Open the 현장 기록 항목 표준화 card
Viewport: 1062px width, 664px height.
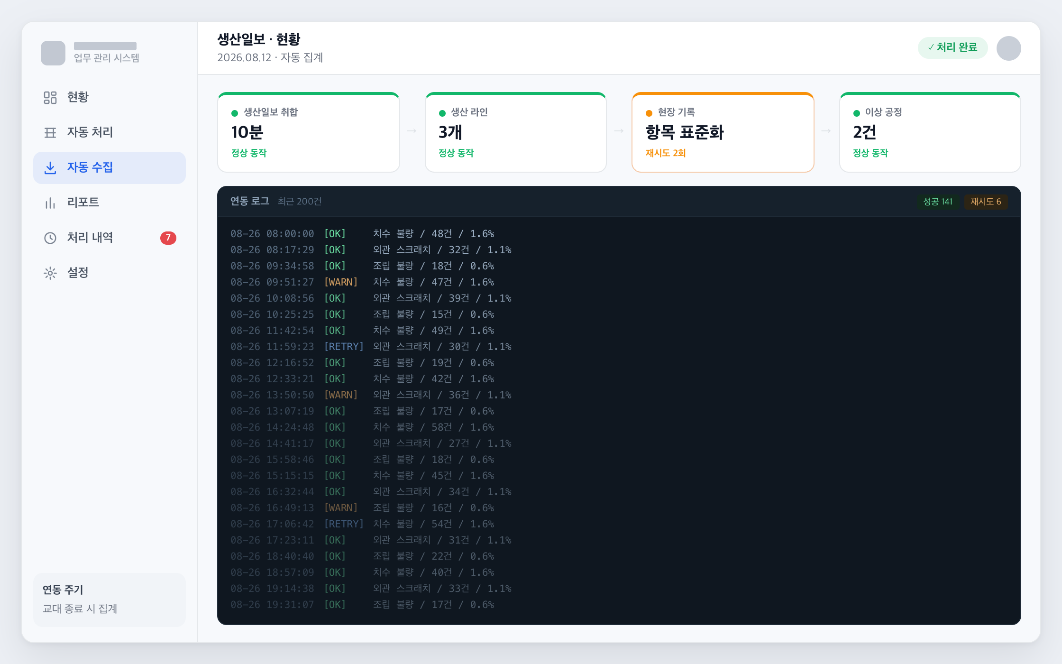click(x=723, y=132)
